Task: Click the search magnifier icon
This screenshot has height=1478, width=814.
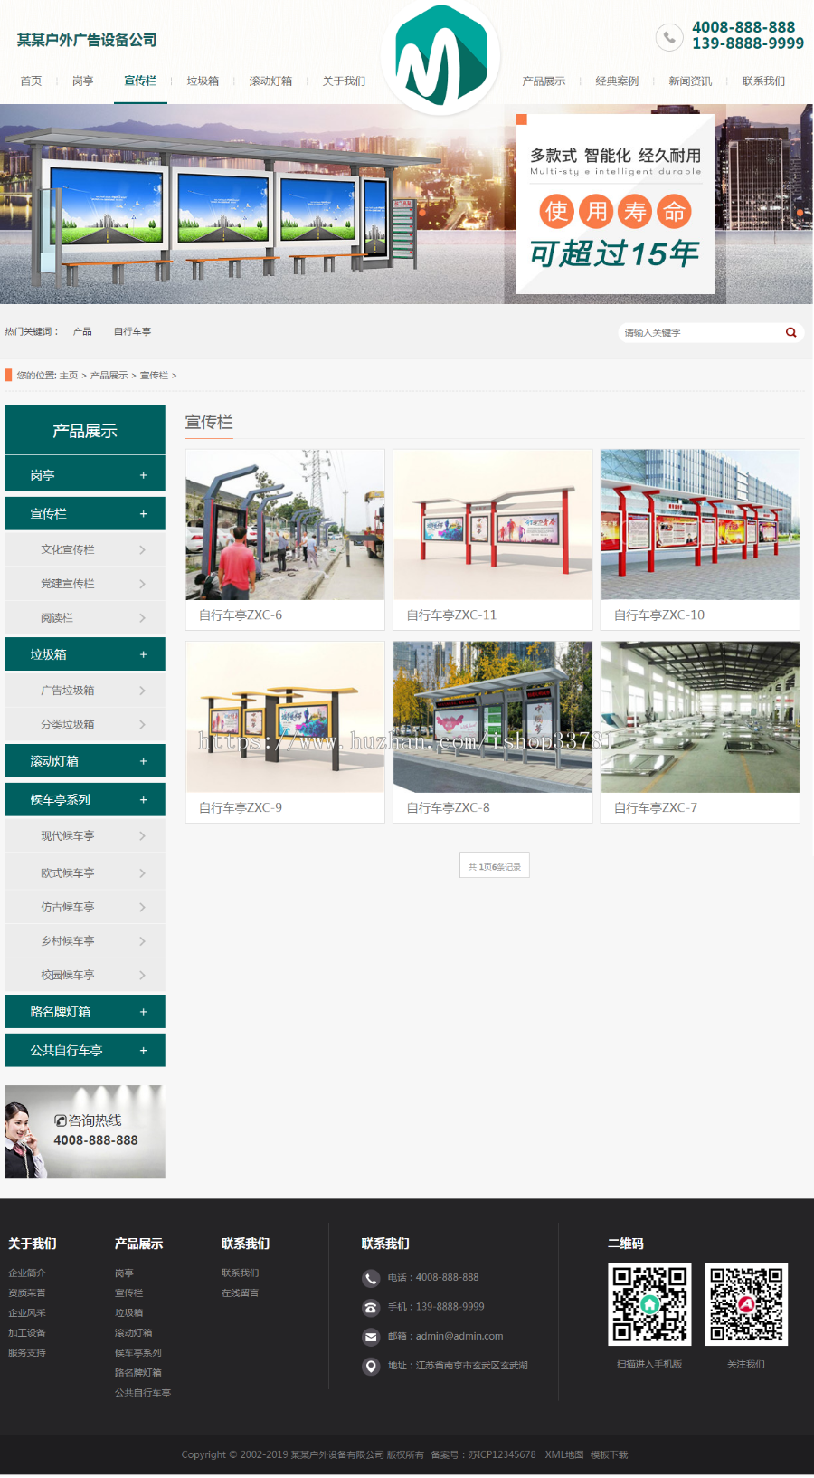Action: pos(790,332)
